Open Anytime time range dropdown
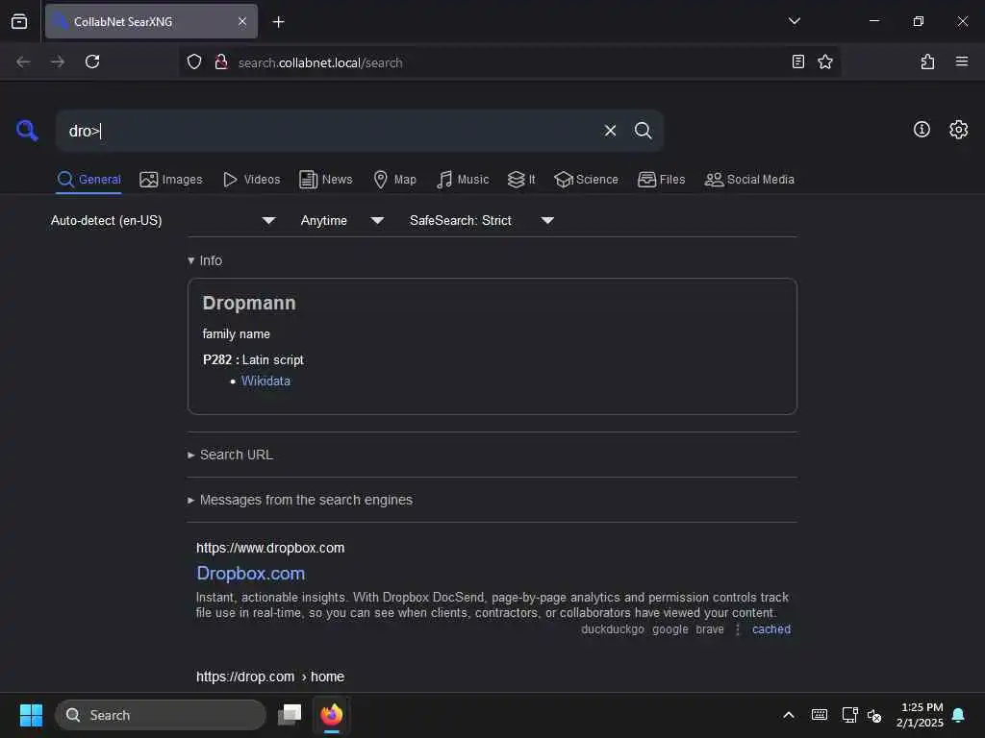Image resolution: width=985 pixels, height=738 pixels. [x=341, y=220]
